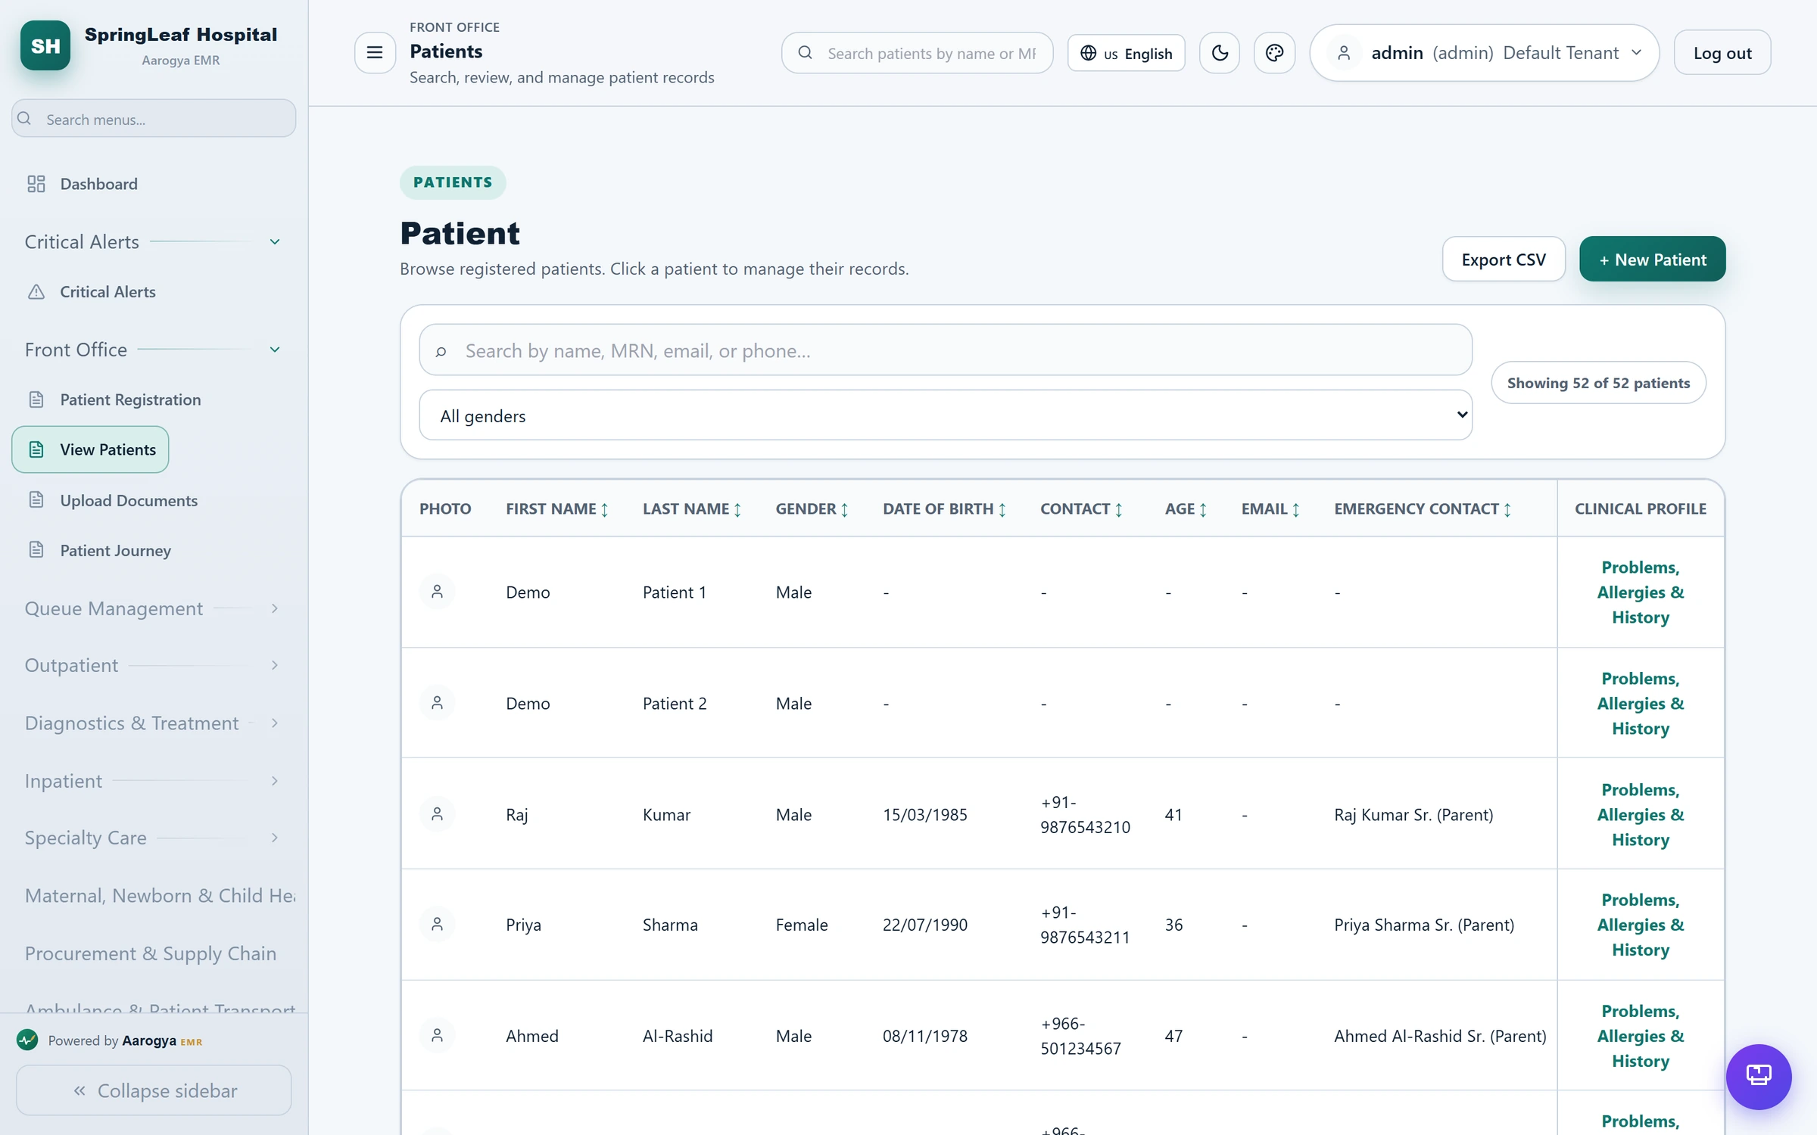Image resolution: width=1817 pixels, height=1135 pixels.
Task: Sort by Last Name column
Action: click(x=692, y=509)
